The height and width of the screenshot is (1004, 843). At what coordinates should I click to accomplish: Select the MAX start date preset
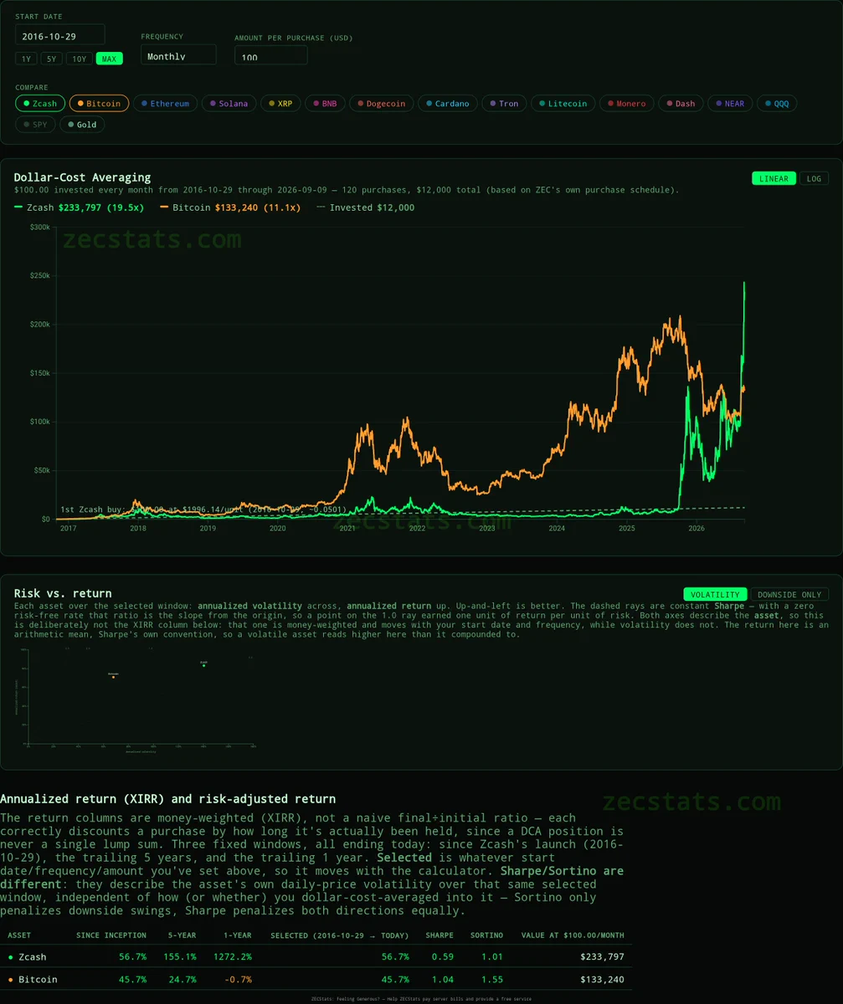(x=109, y=59)
